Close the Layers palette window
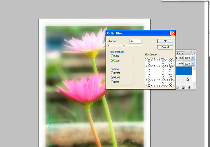 pyautogui.click(x=194, y=51)
